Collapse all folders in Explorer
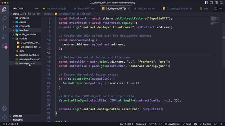 (38, 14)
